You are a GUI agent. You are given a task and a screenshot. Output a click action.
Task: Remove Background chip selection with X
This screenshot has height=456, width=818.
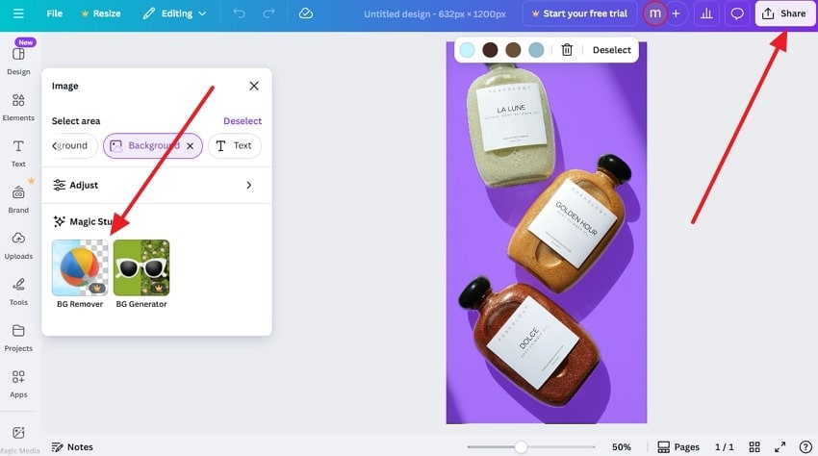(191, 145)
